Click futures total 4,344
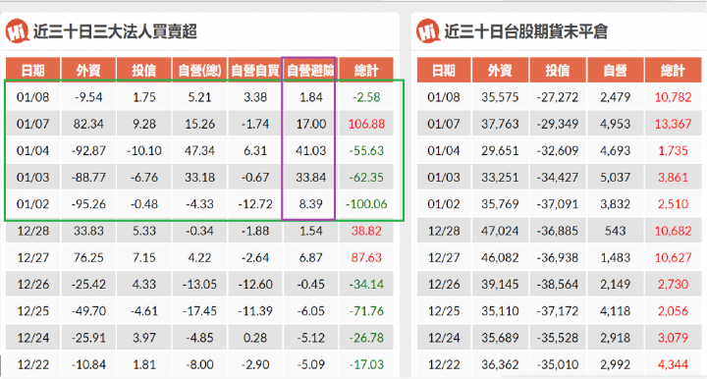The image size is (707, 379). click(x=673, y=364)
